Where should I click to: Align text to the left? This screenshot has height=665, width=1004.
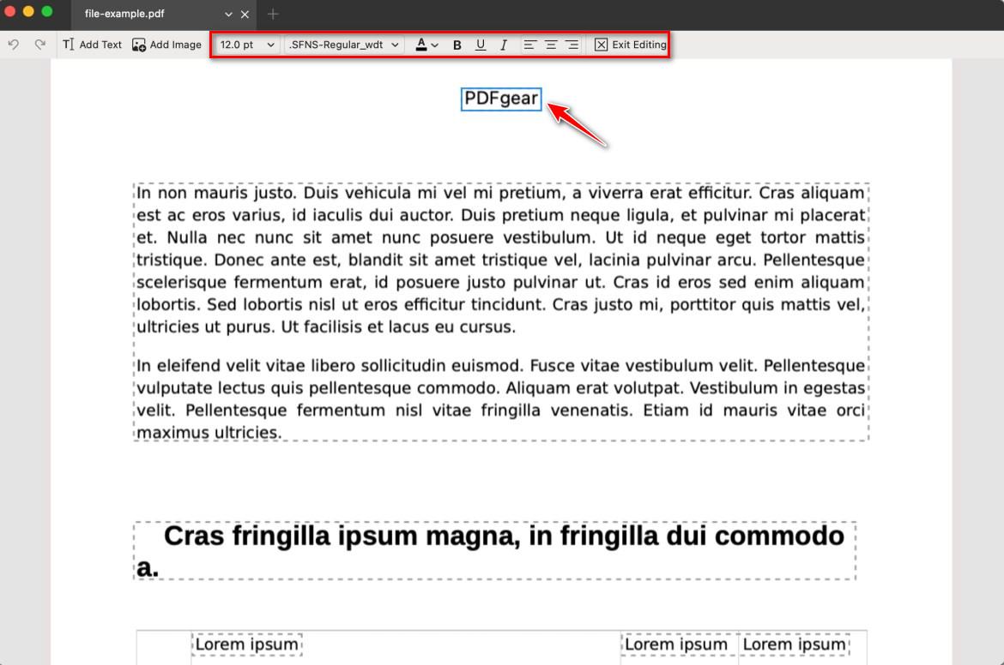click(x=530, y=45)
